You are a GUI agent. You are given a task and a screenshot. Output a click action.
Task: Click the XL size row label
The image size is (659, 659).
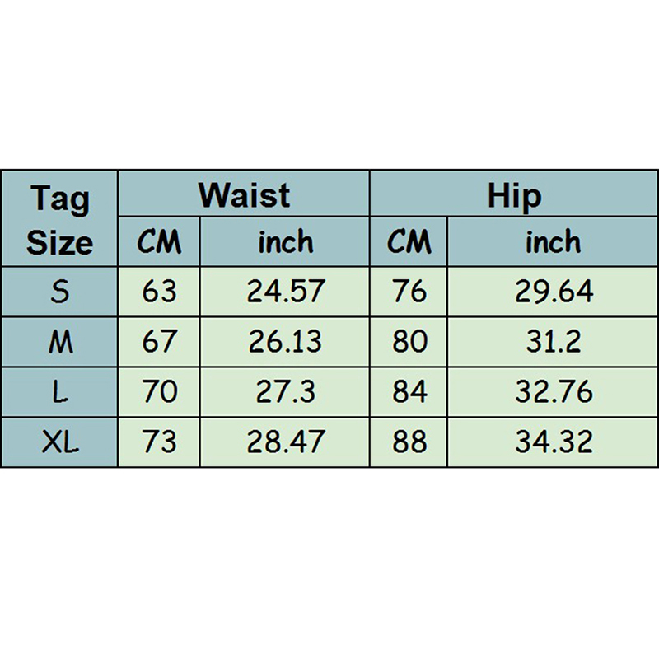[59, 442]
